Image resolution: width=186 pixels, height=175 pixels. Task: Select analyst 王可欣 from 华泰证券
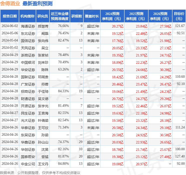coord(43,128)
